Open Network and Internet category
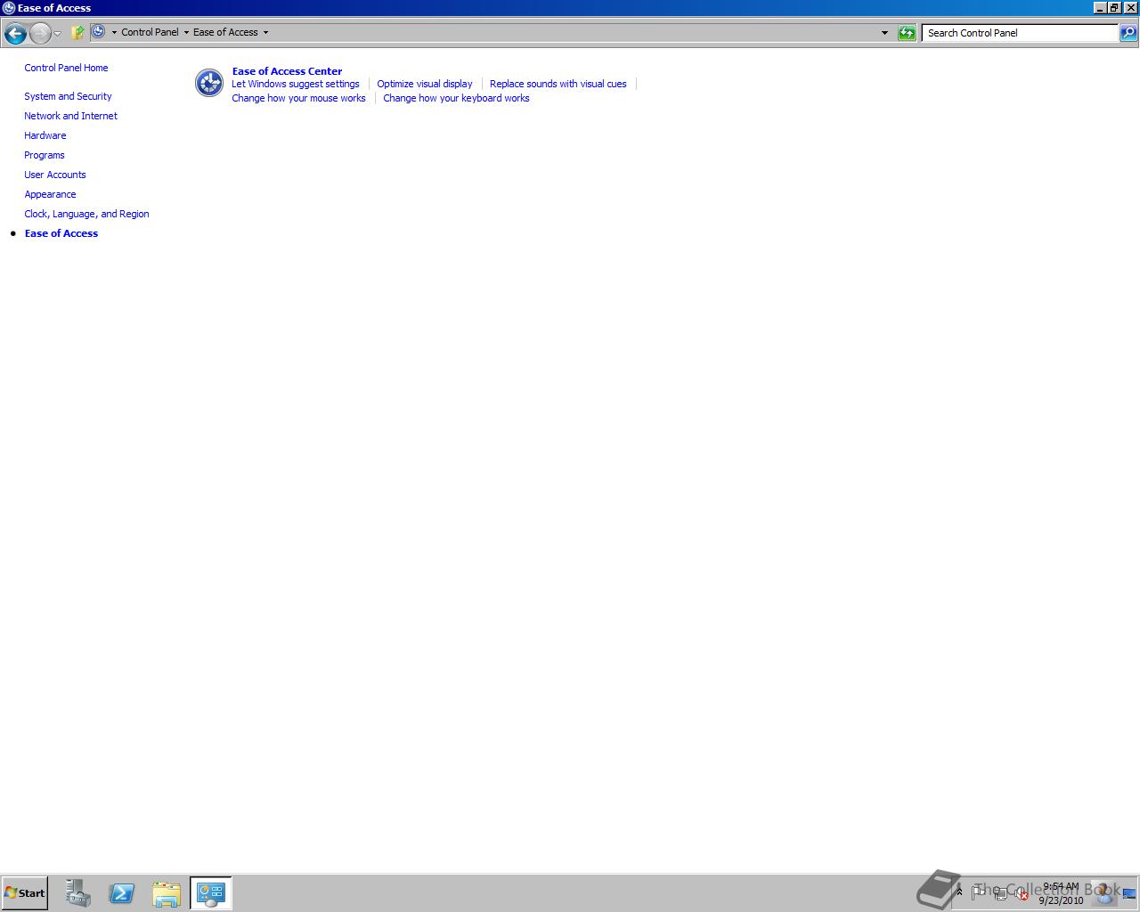1140x912 pixels. [x=70, y=116]
